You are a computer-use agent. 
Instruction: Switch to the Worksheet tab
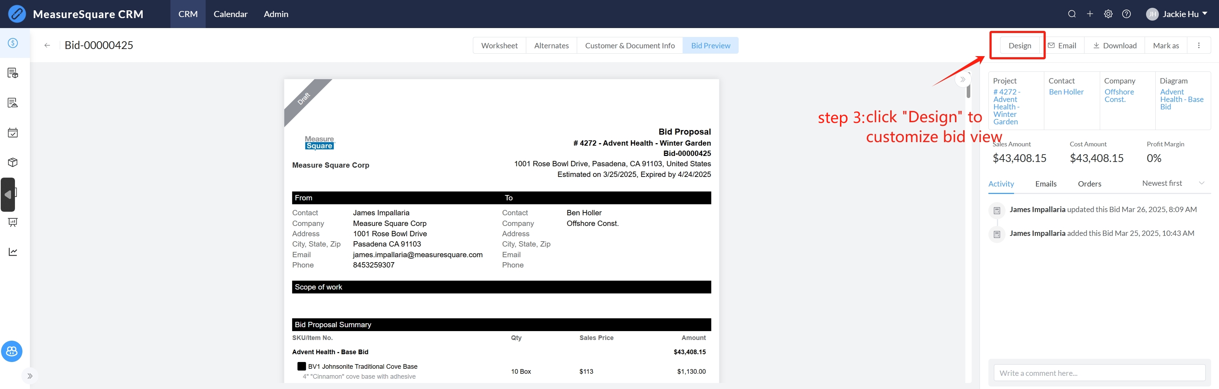click(499, 45)
